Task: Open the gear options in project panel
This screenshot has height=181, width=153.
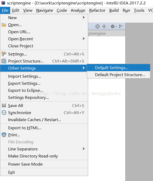Action: tap(114, 26)
